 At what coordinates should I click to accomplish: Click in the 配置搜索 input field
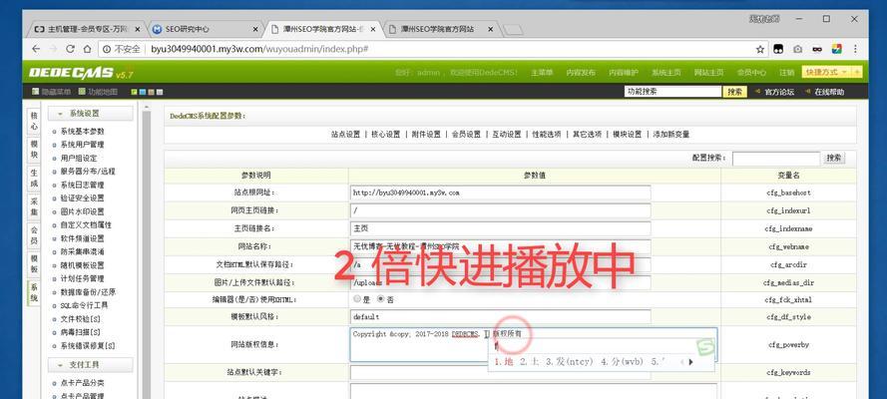775,159
